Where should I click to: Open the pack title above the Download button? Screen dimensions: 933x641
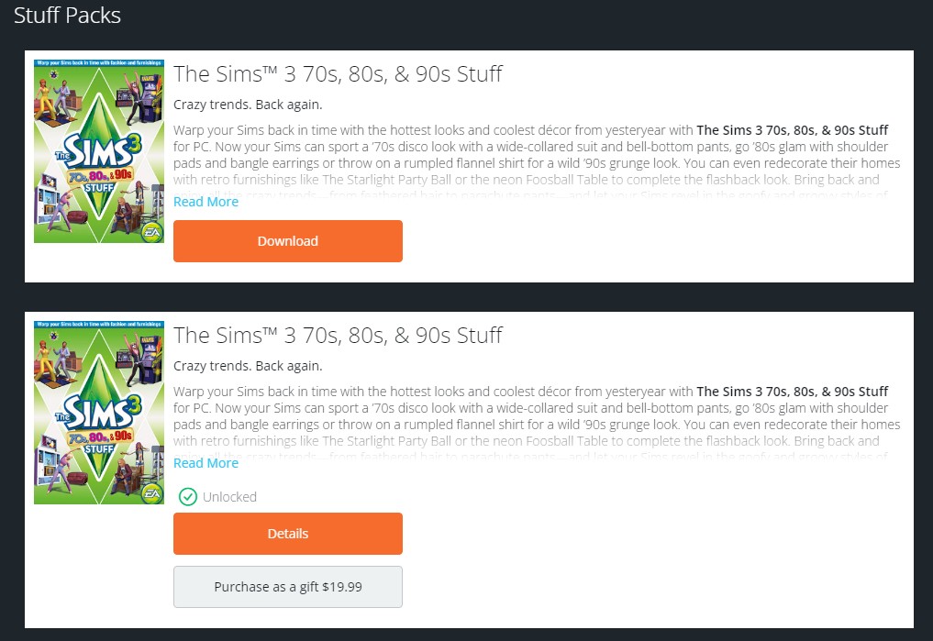(338, 73)
